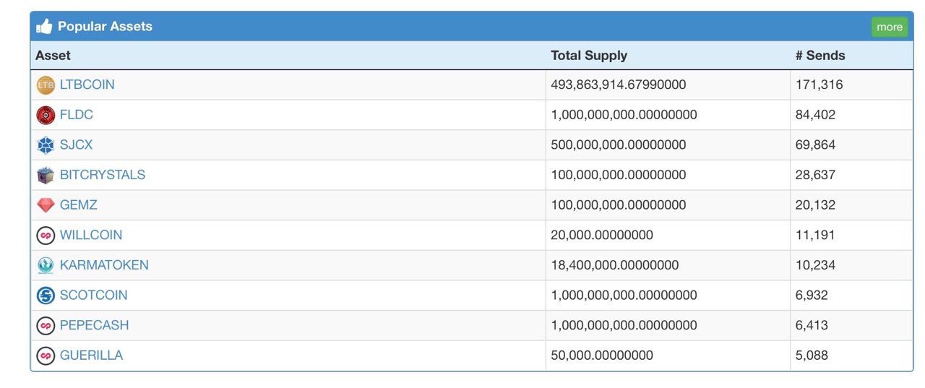
Task: Click the Total Supply column header
Action: tap(589, 56)
